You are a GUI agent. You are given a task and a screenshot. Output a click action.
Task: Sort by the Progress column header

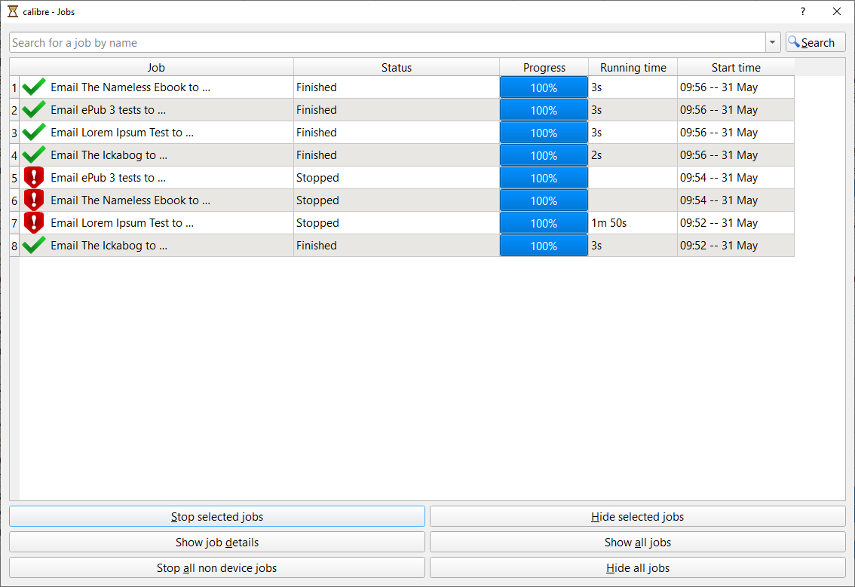click(x=544, y=68)
